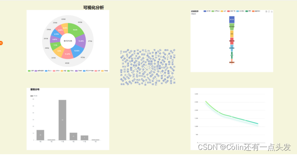Click the restore icon in funnel toolbox
297x155 pixels.
point(269,11)
